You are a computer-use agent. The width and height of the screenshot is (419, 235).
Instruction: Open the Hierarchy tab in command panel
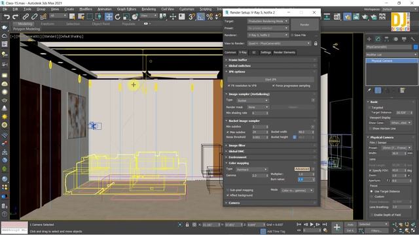click(x=387, y=39)
